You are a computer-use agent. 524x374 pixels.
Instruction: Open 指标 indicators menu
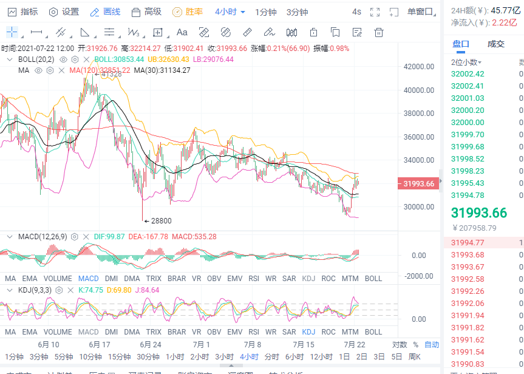pos(22,12)
